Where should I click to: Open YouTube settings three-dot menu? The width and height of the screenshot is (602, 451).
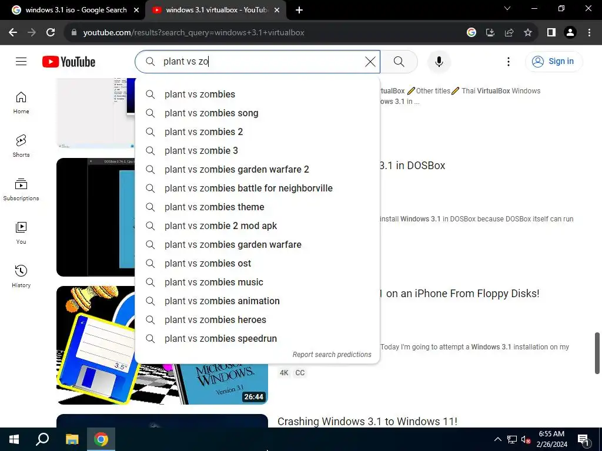(509, 61)
